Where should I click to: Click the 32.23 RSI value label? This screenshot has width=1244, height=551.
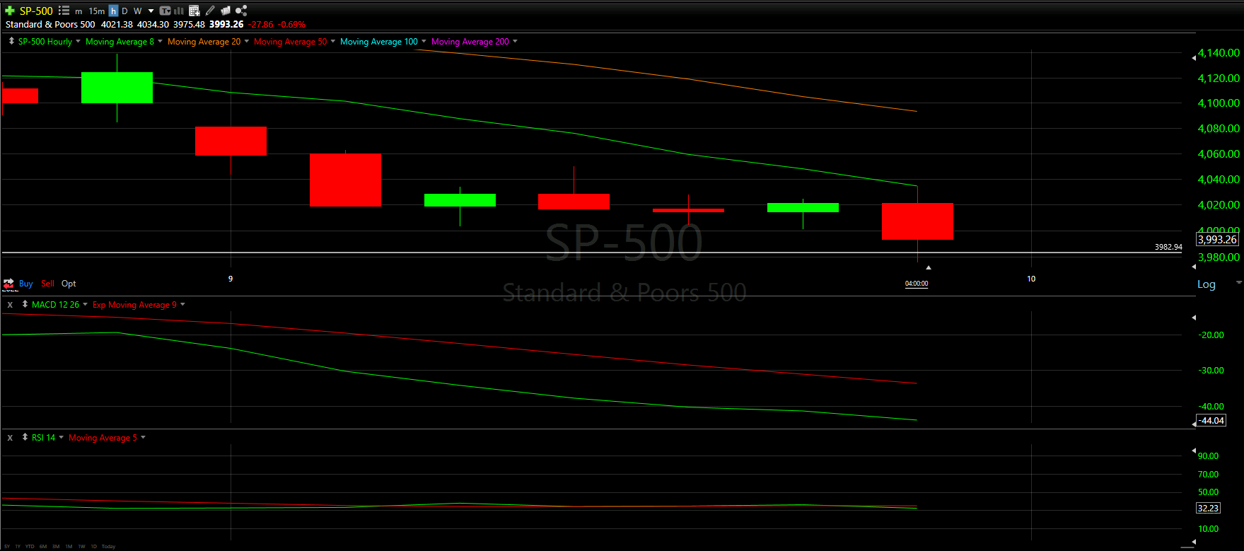tap(1208, 508)
